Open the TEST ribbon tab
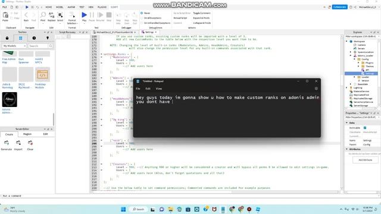The width and height of the screenshot is (381, 214). coord(82,7)
